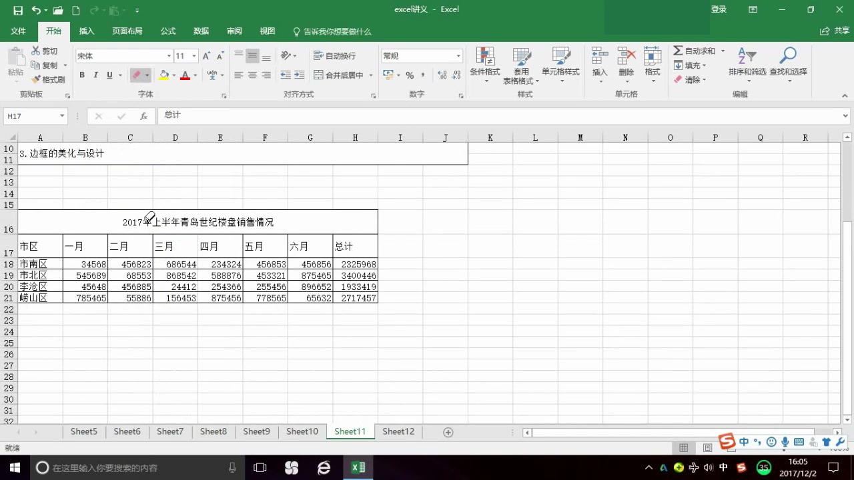Click the New document icon in quick access toolbar
854x480 pixels.
tap(76, 10)
